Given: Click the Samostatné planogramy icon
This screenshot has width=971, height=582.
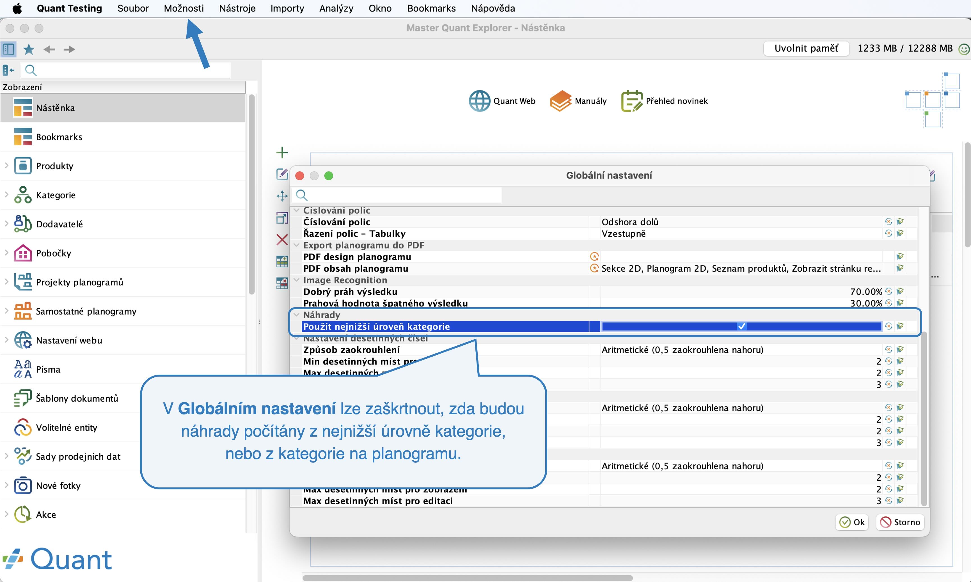Looking at the screenshot, I should (23, 311).
